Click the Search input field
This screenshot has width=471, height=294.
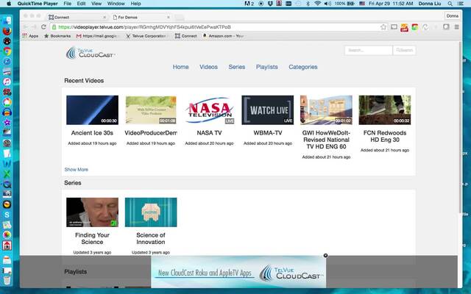coord(368,50)
